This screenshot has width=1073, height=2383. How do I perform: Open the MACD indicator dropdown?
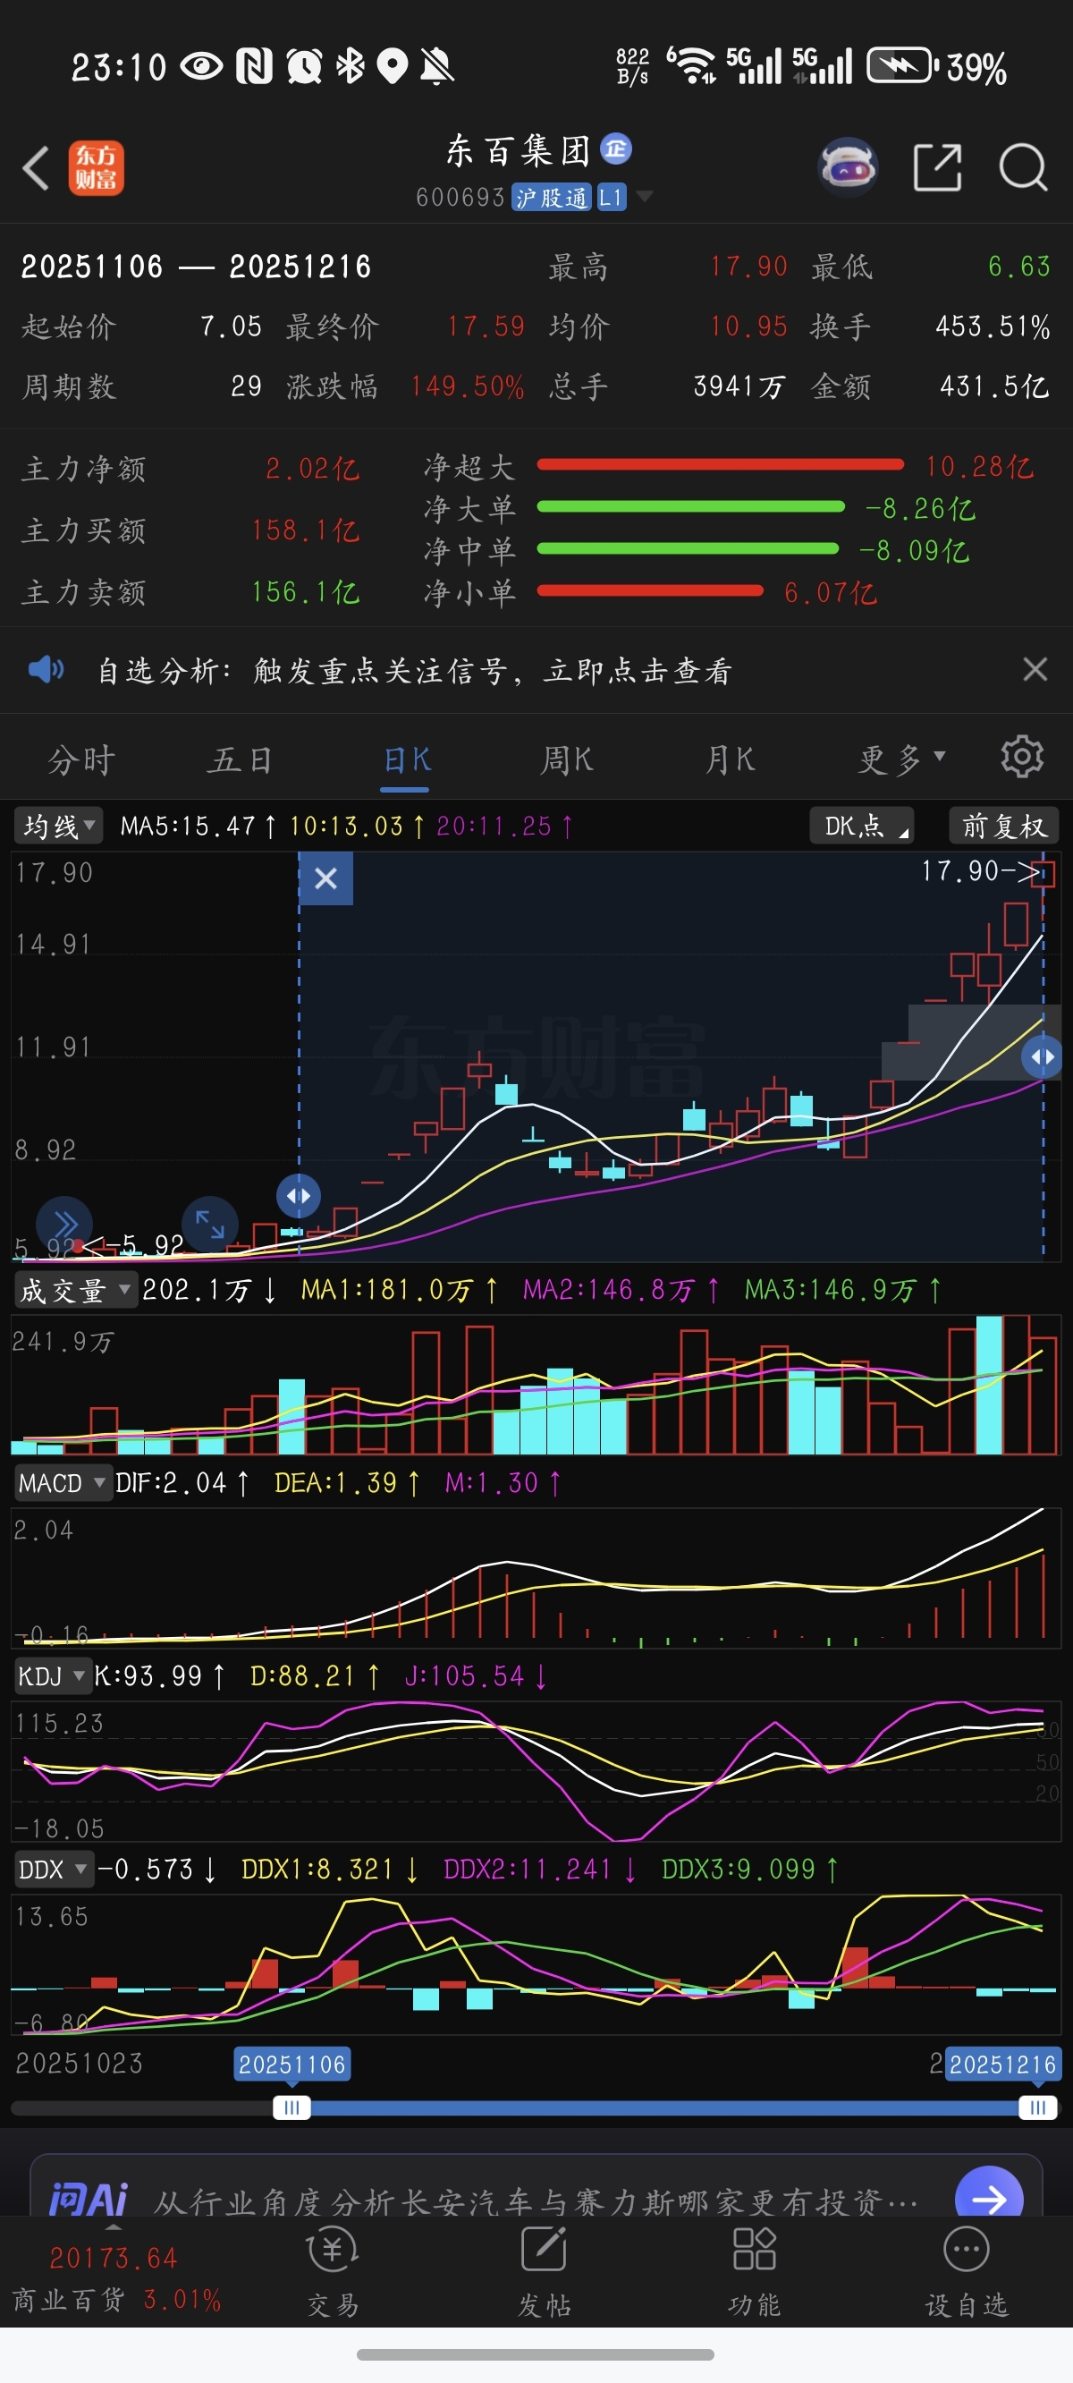pos(62,1483)
